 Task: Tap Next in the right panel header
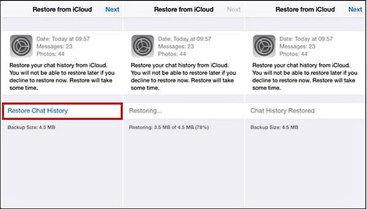355,9
